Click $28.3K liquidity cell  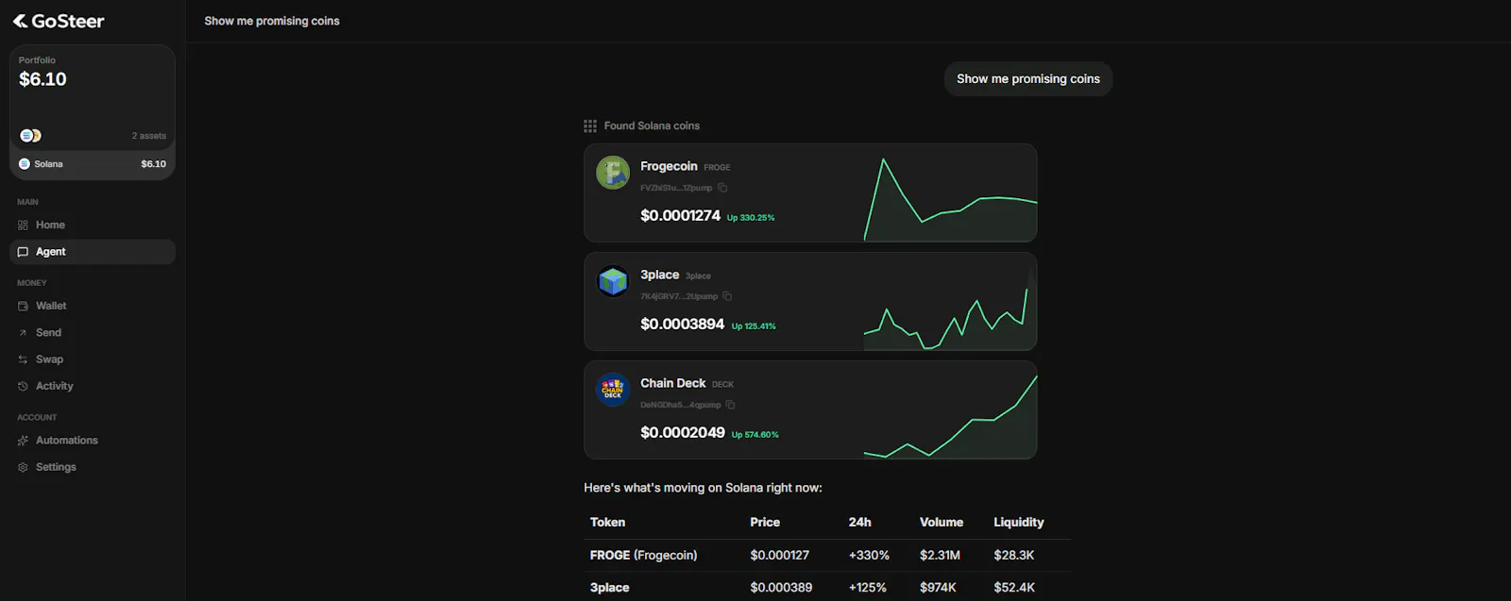pos(1014,556)
